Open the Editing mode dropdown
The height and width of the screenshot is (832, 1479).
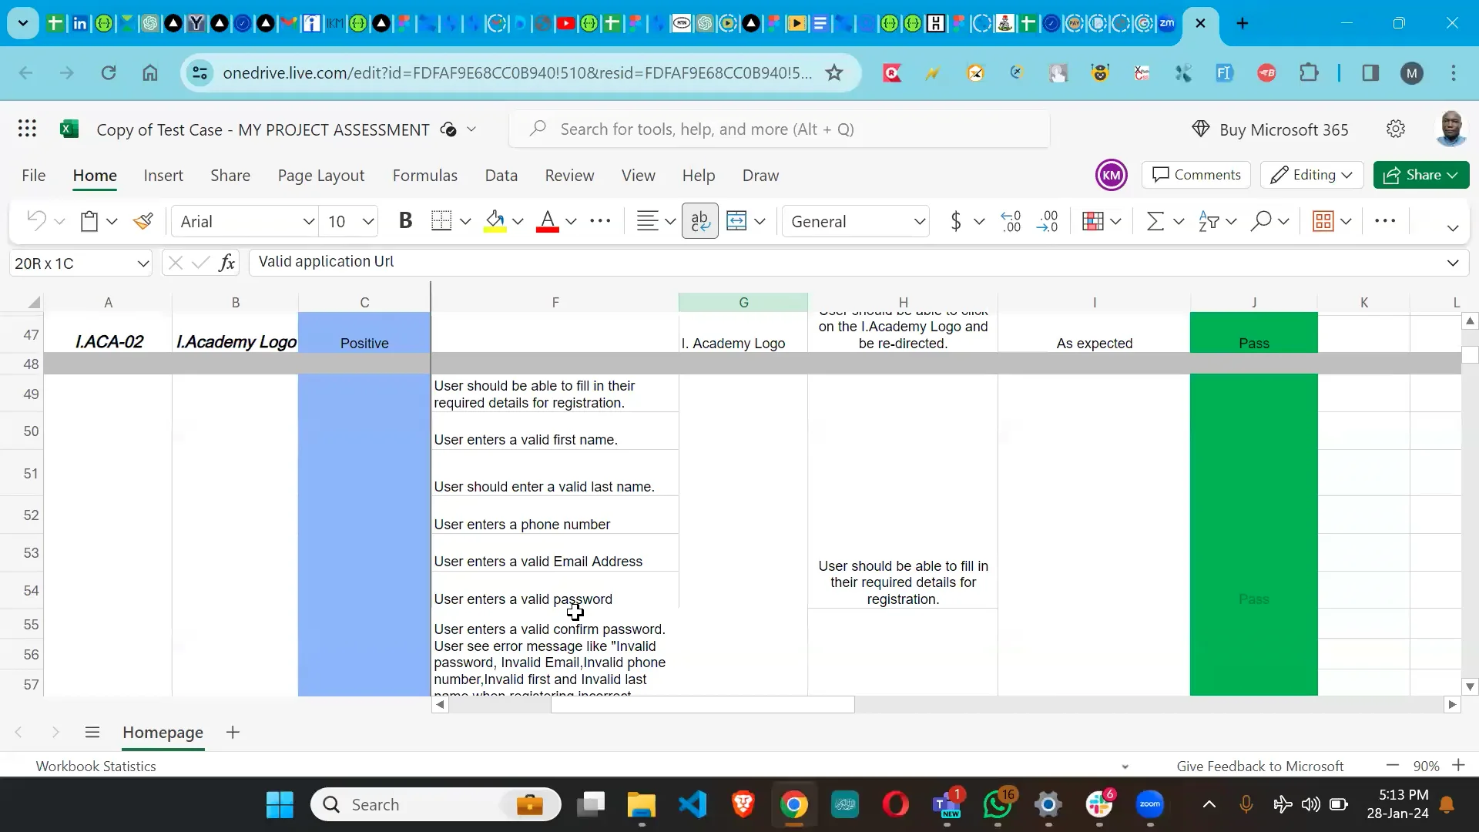(x=1312, y=175)
